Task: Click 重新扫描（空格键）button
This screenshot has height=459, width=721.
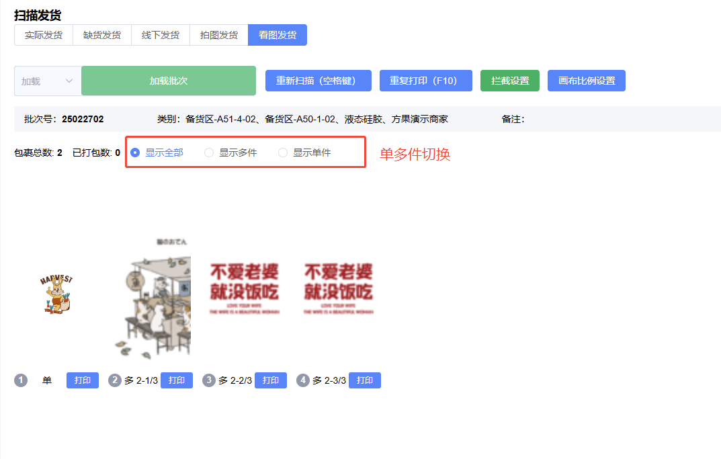Action: pyautogui.click(x=319, y=81)
